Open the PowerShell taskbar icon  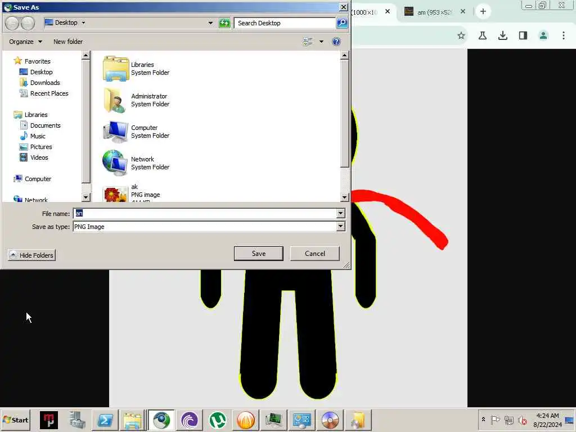click(x=105, y=420)
